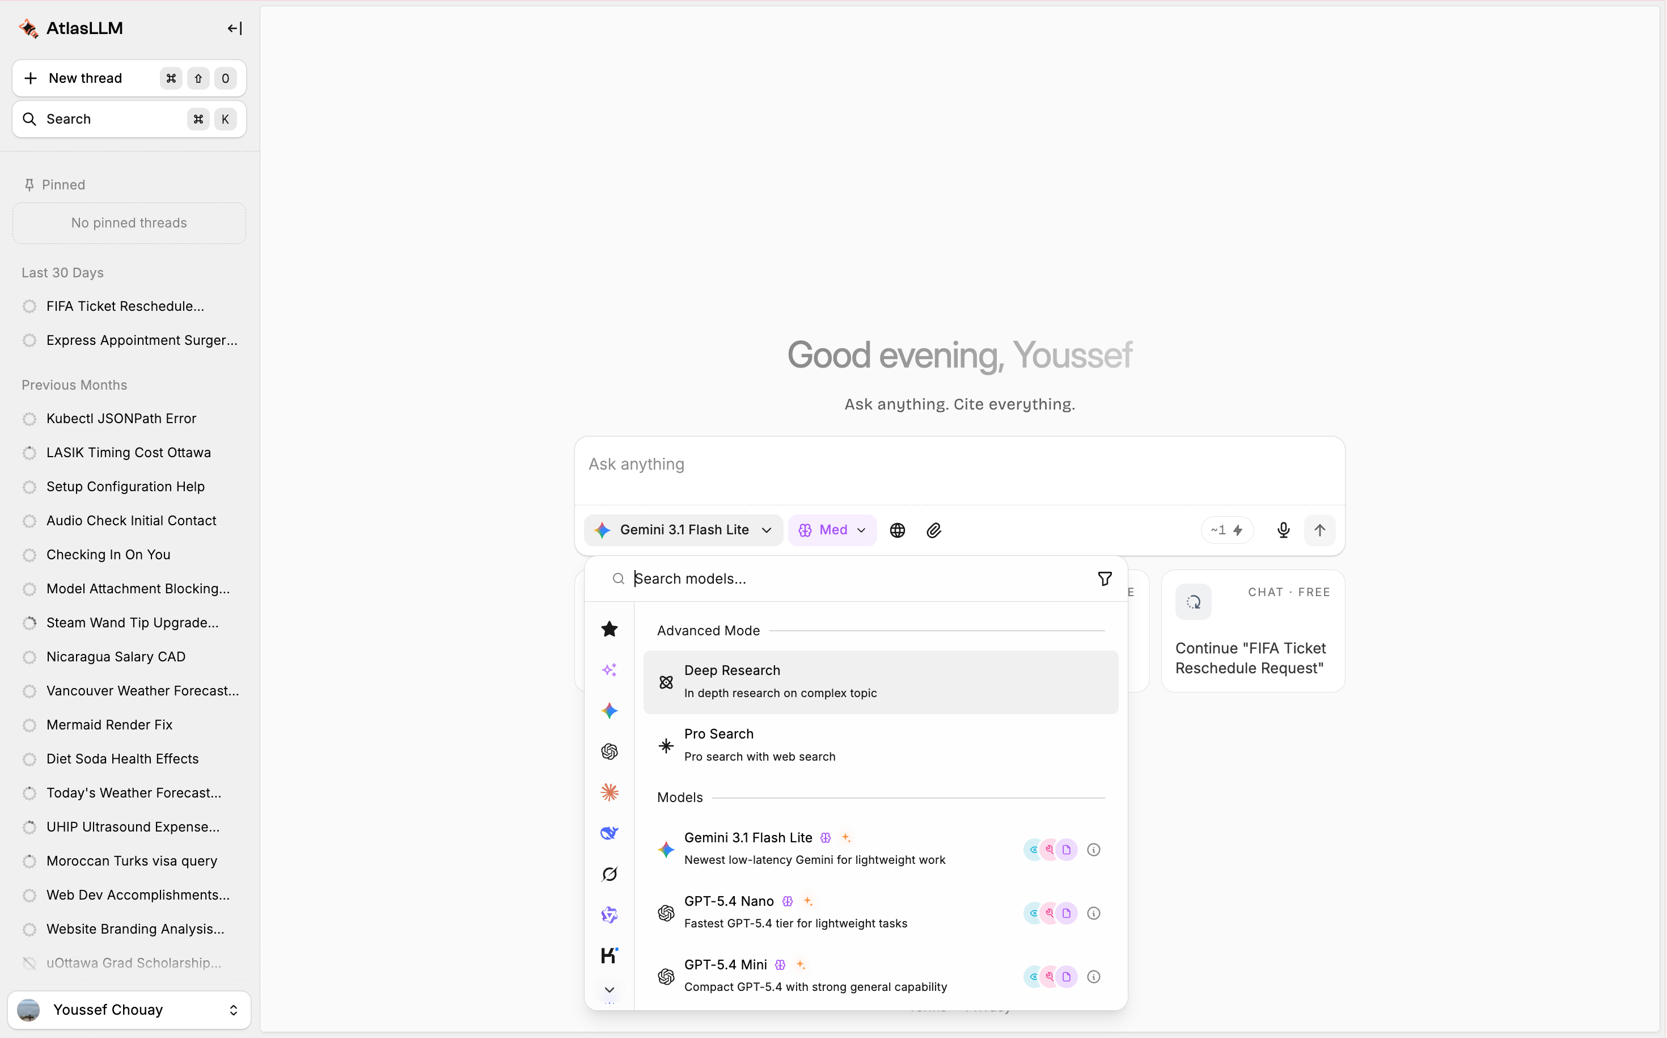
Task: Expand the Med reasoning level dropdown
Action: coord(832,530)
